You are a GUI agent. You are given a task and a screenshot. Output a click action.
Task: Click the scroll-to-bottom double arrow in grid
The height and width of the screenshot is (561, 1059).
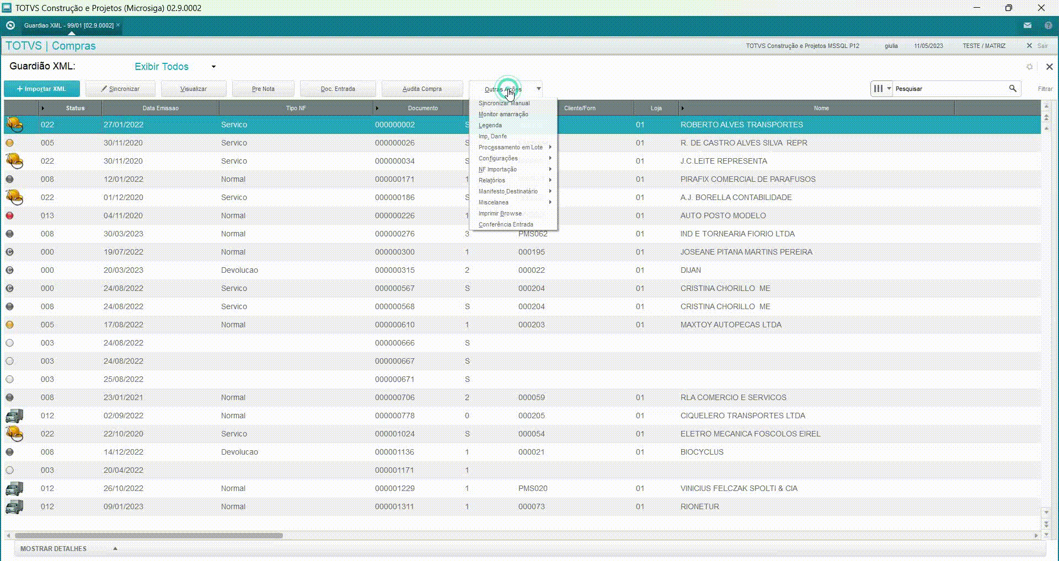[1046, 523]
